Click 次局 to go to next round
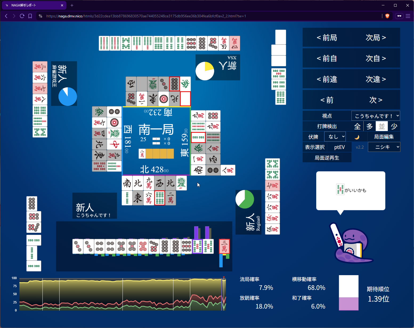This screenshot has width=414, height=328. pos(376,38)
